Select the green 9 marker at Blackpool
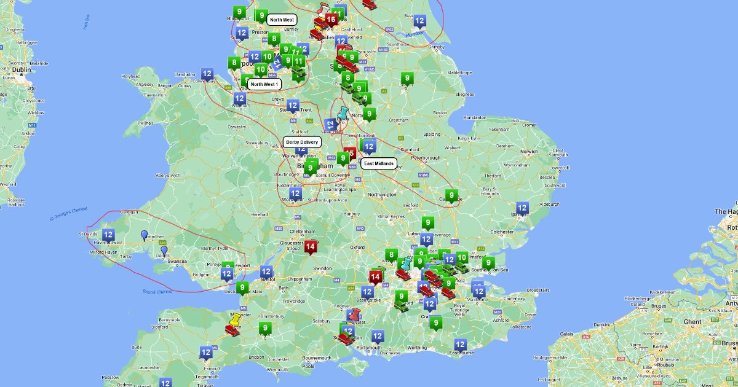Image resolution: width=738 pixels, height=387 pixels. [240, 12]
